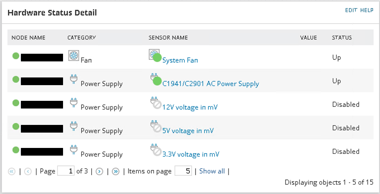The height and width of the screenshot is (194, 380).
Task: Go to the first page arrow
Action: pos(11,171)
